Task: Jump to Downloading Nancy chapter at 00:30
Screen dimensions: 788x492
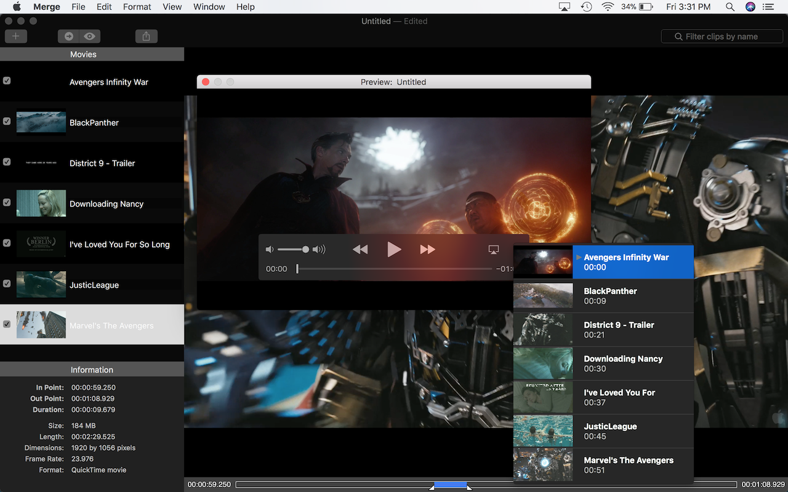Action: pos(603,363)
